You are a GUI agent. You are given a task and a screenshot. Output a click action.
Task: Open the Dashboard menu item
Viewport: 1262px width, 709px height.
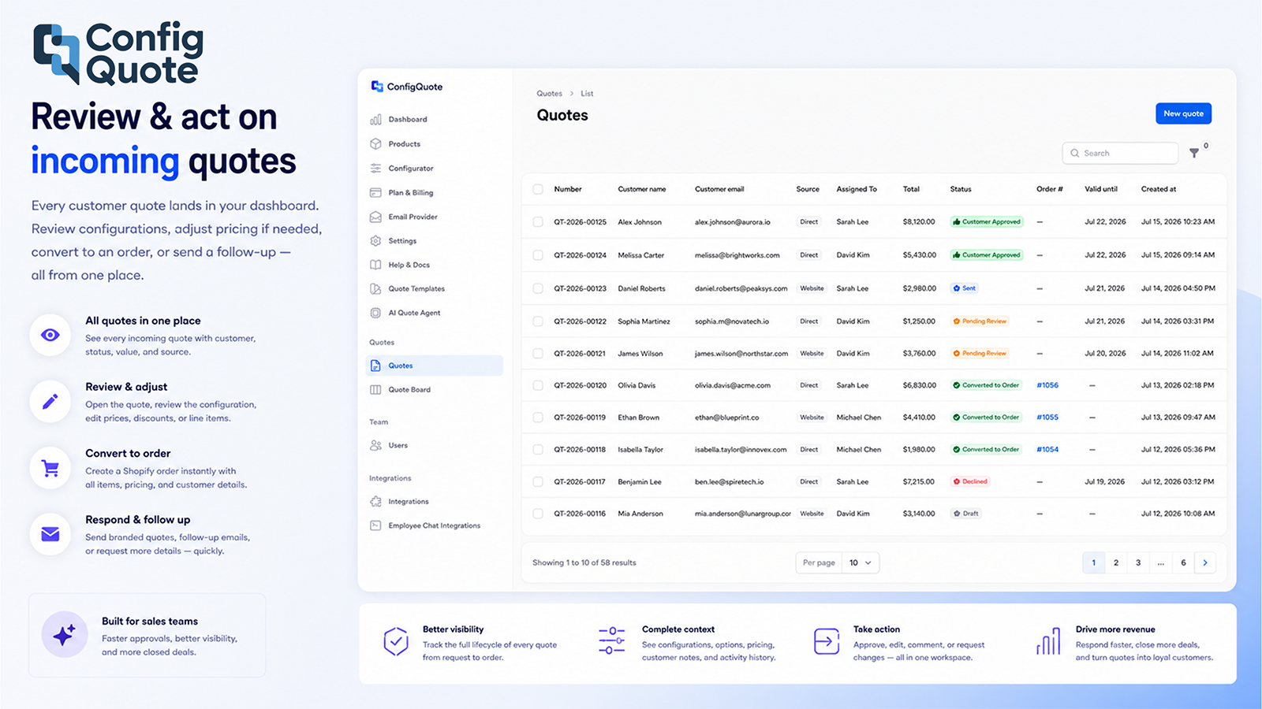click(408, 120)
